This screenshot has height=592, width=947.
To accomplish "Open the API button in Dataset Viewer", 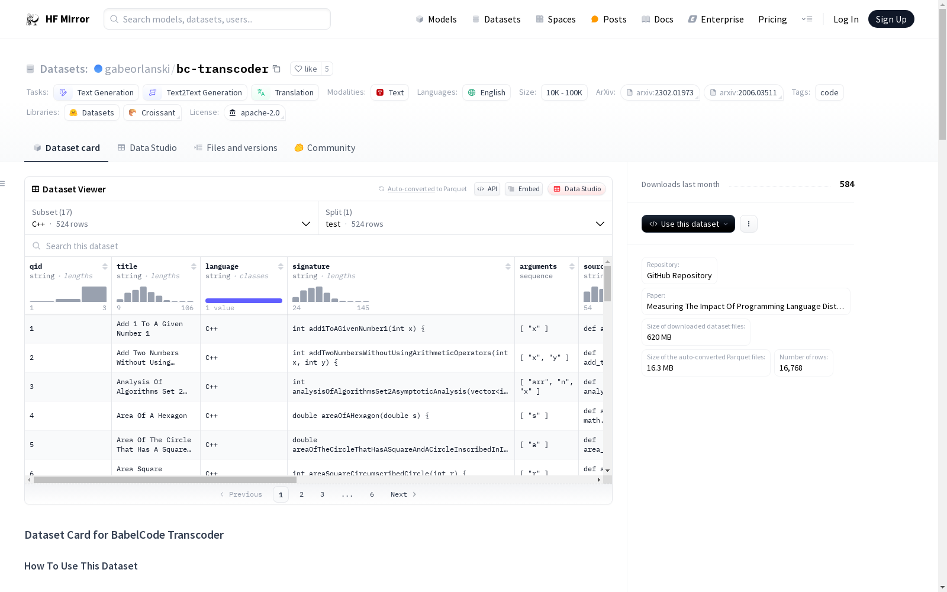I will click(487, 189).
